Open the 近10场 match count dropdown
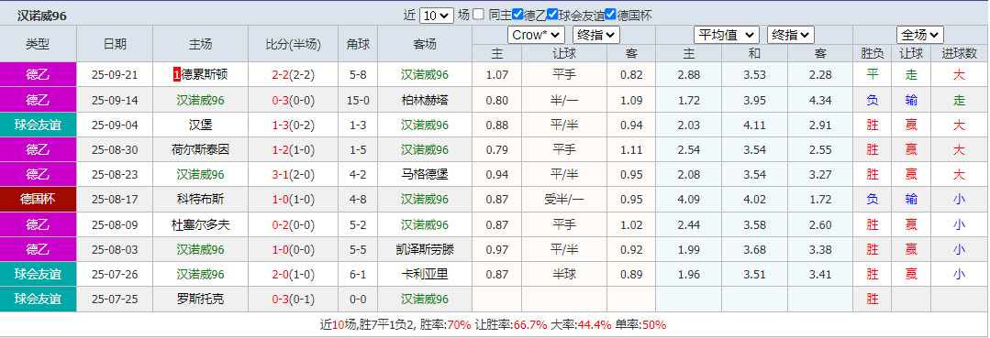The width and height of the screenshot is (990, 338). click(x=437, y=16)
